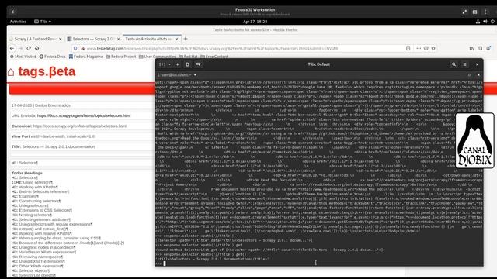Add terminal right in Tilix
497x279 pixels.
[x=188, y=64]
